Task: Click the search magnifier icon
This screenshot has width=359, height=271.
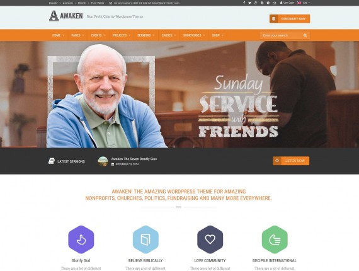Action: pos(305,35)
